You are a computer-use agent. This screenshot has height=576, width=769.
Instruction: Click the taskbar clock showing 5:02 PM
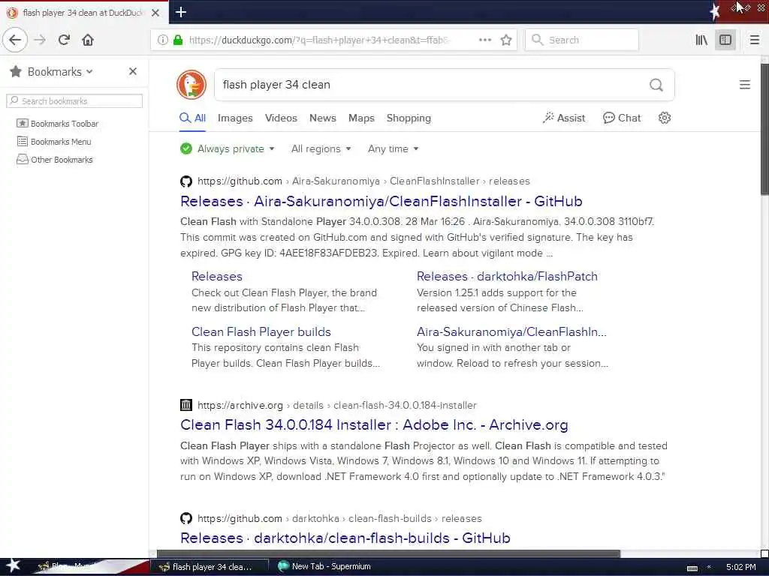(x=740, y=567)
